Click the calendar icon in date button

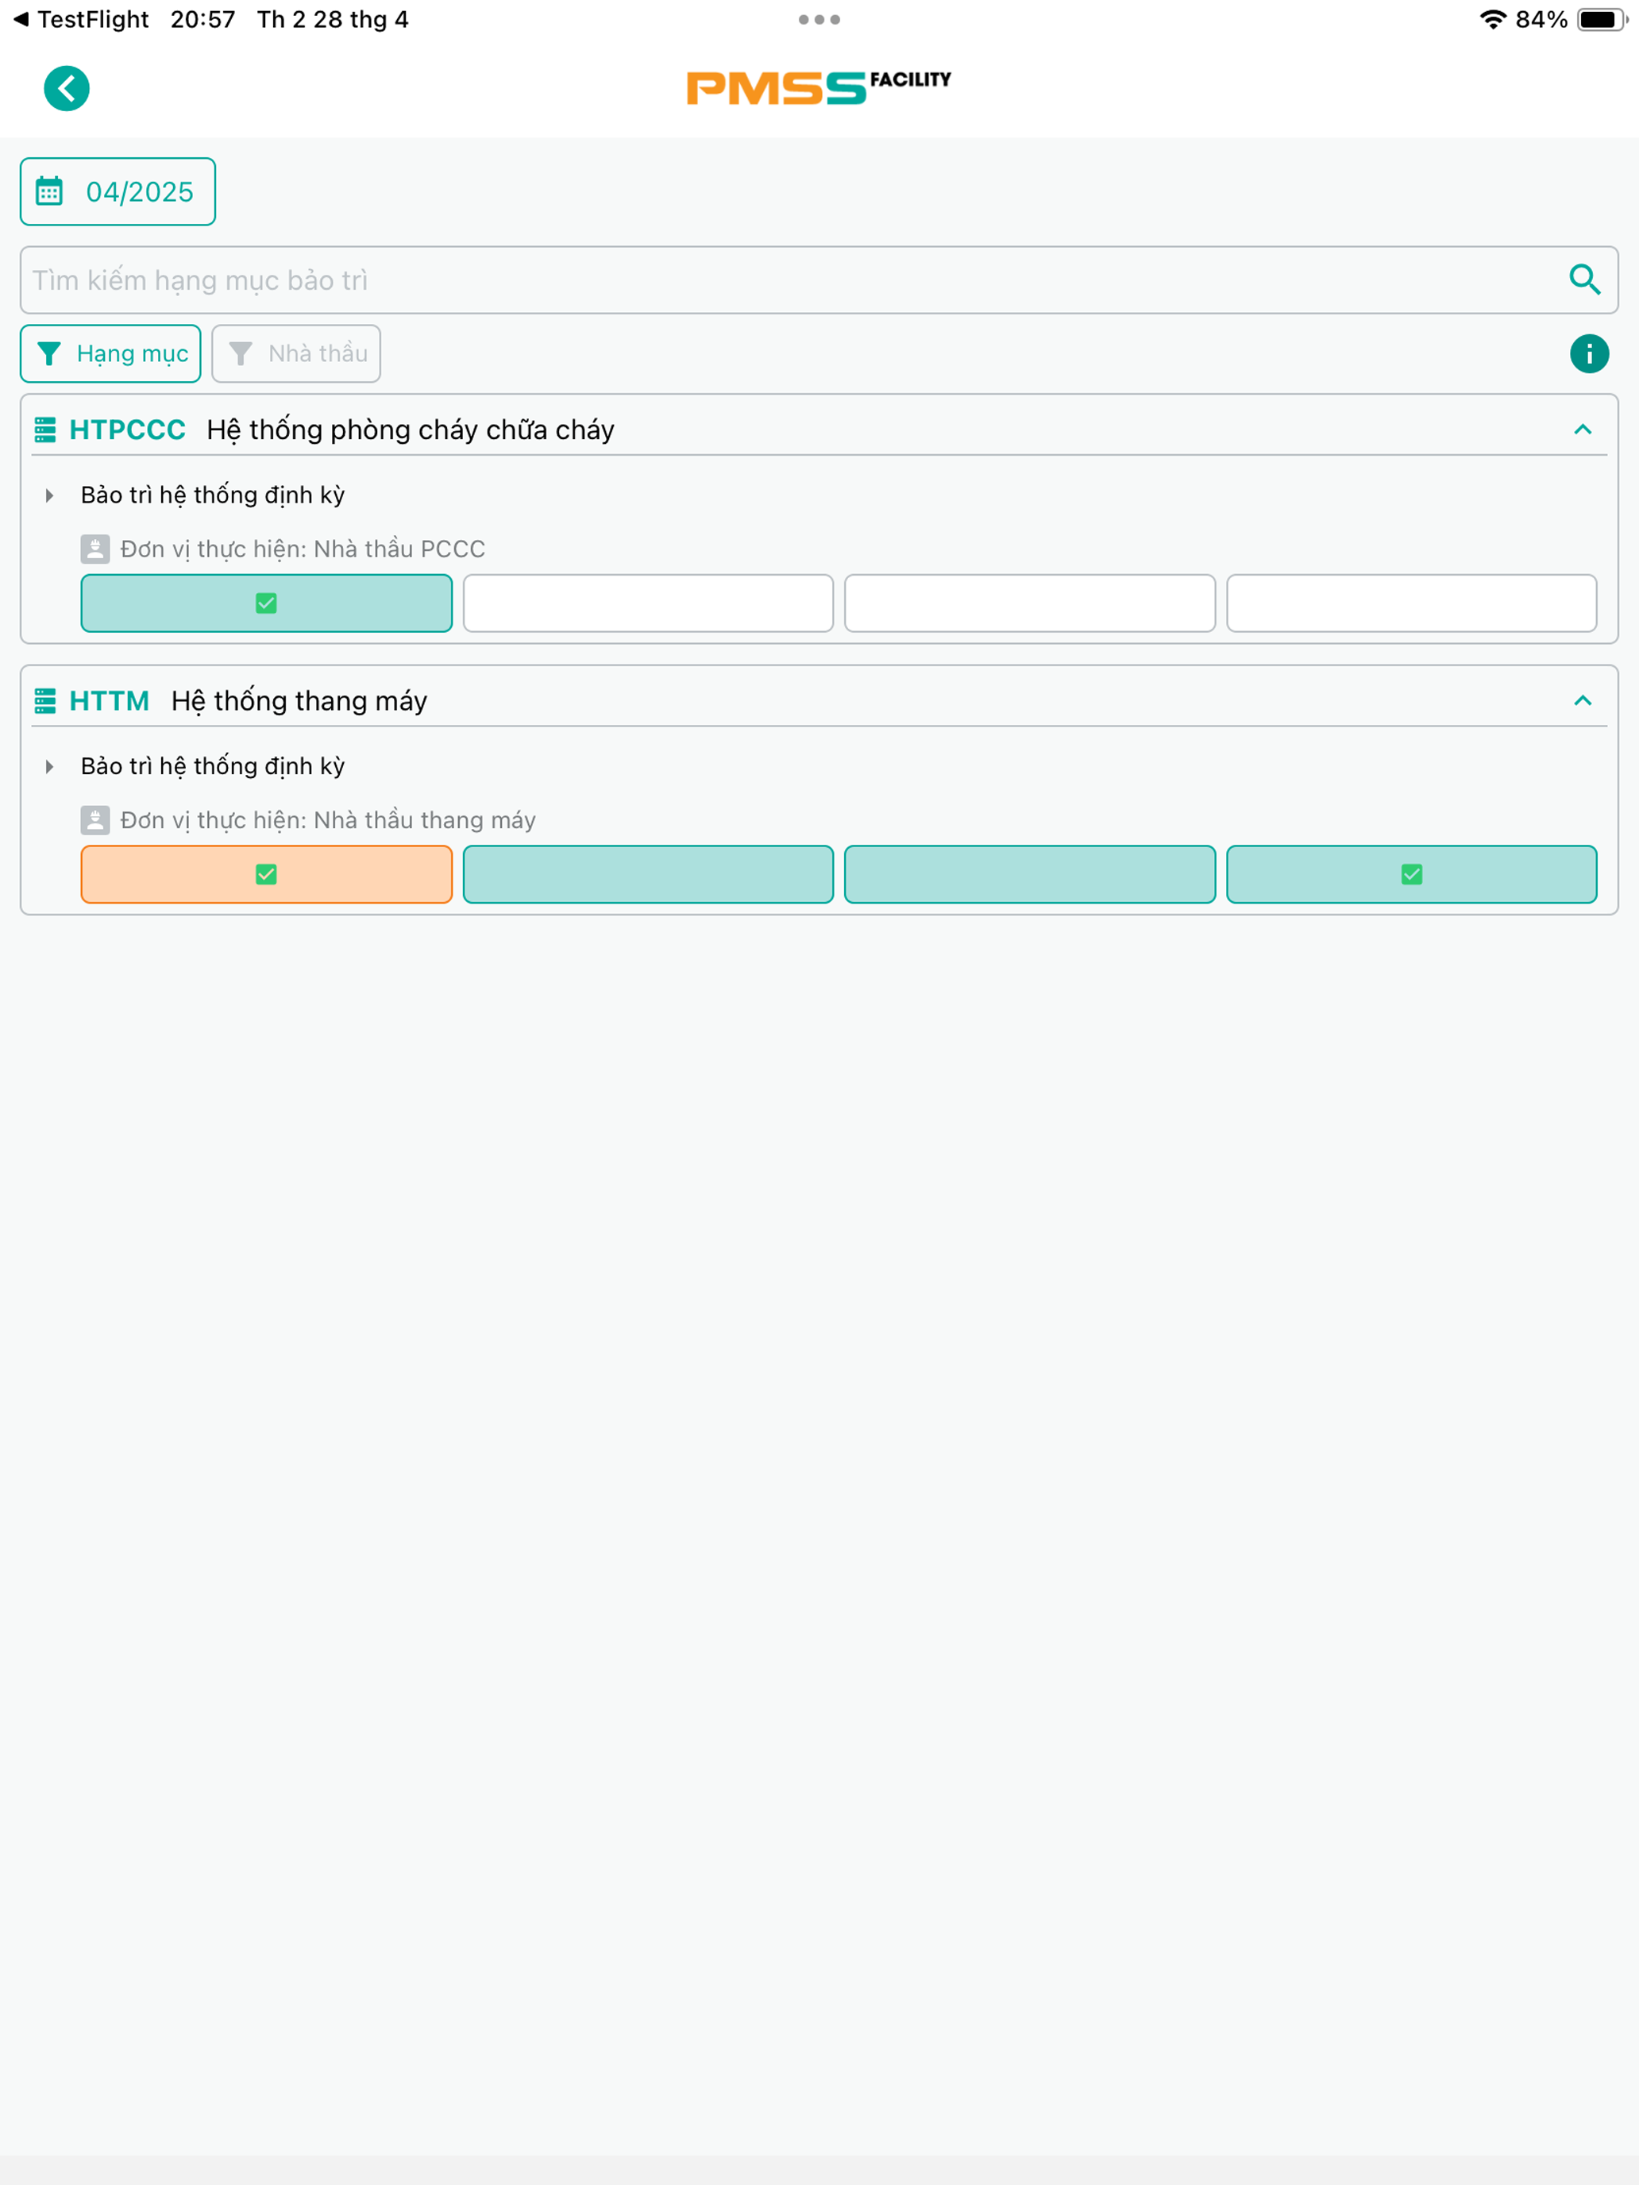point(49,191)
